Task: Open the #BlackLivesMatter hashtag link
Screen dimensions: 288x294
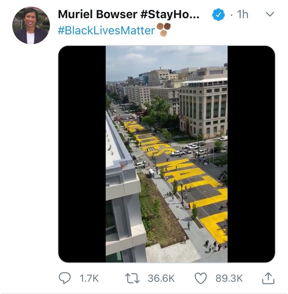Action: coord(106,30)
